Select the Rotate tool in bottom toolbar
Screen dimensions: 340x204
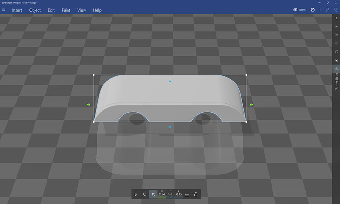pyautogui.click(x=144, y=194)
